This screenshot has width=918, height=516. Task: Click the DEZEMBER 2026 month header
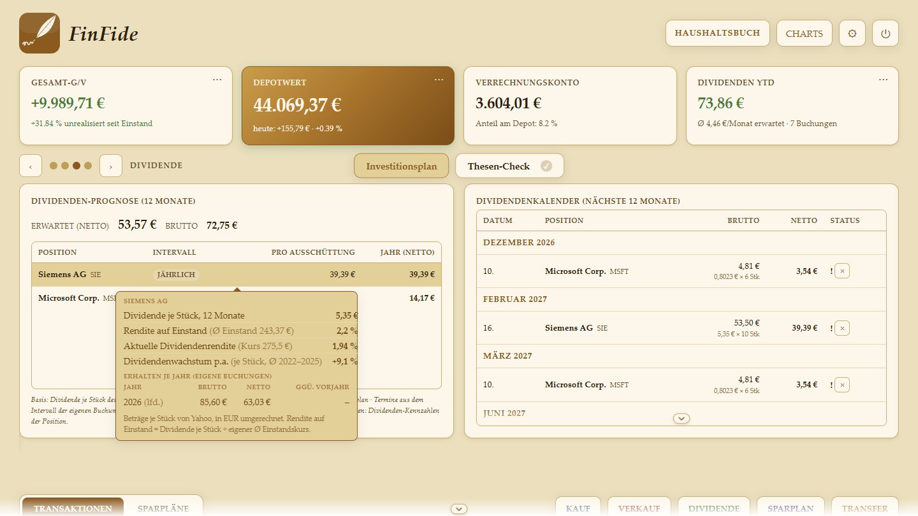[x=519, y=243]
